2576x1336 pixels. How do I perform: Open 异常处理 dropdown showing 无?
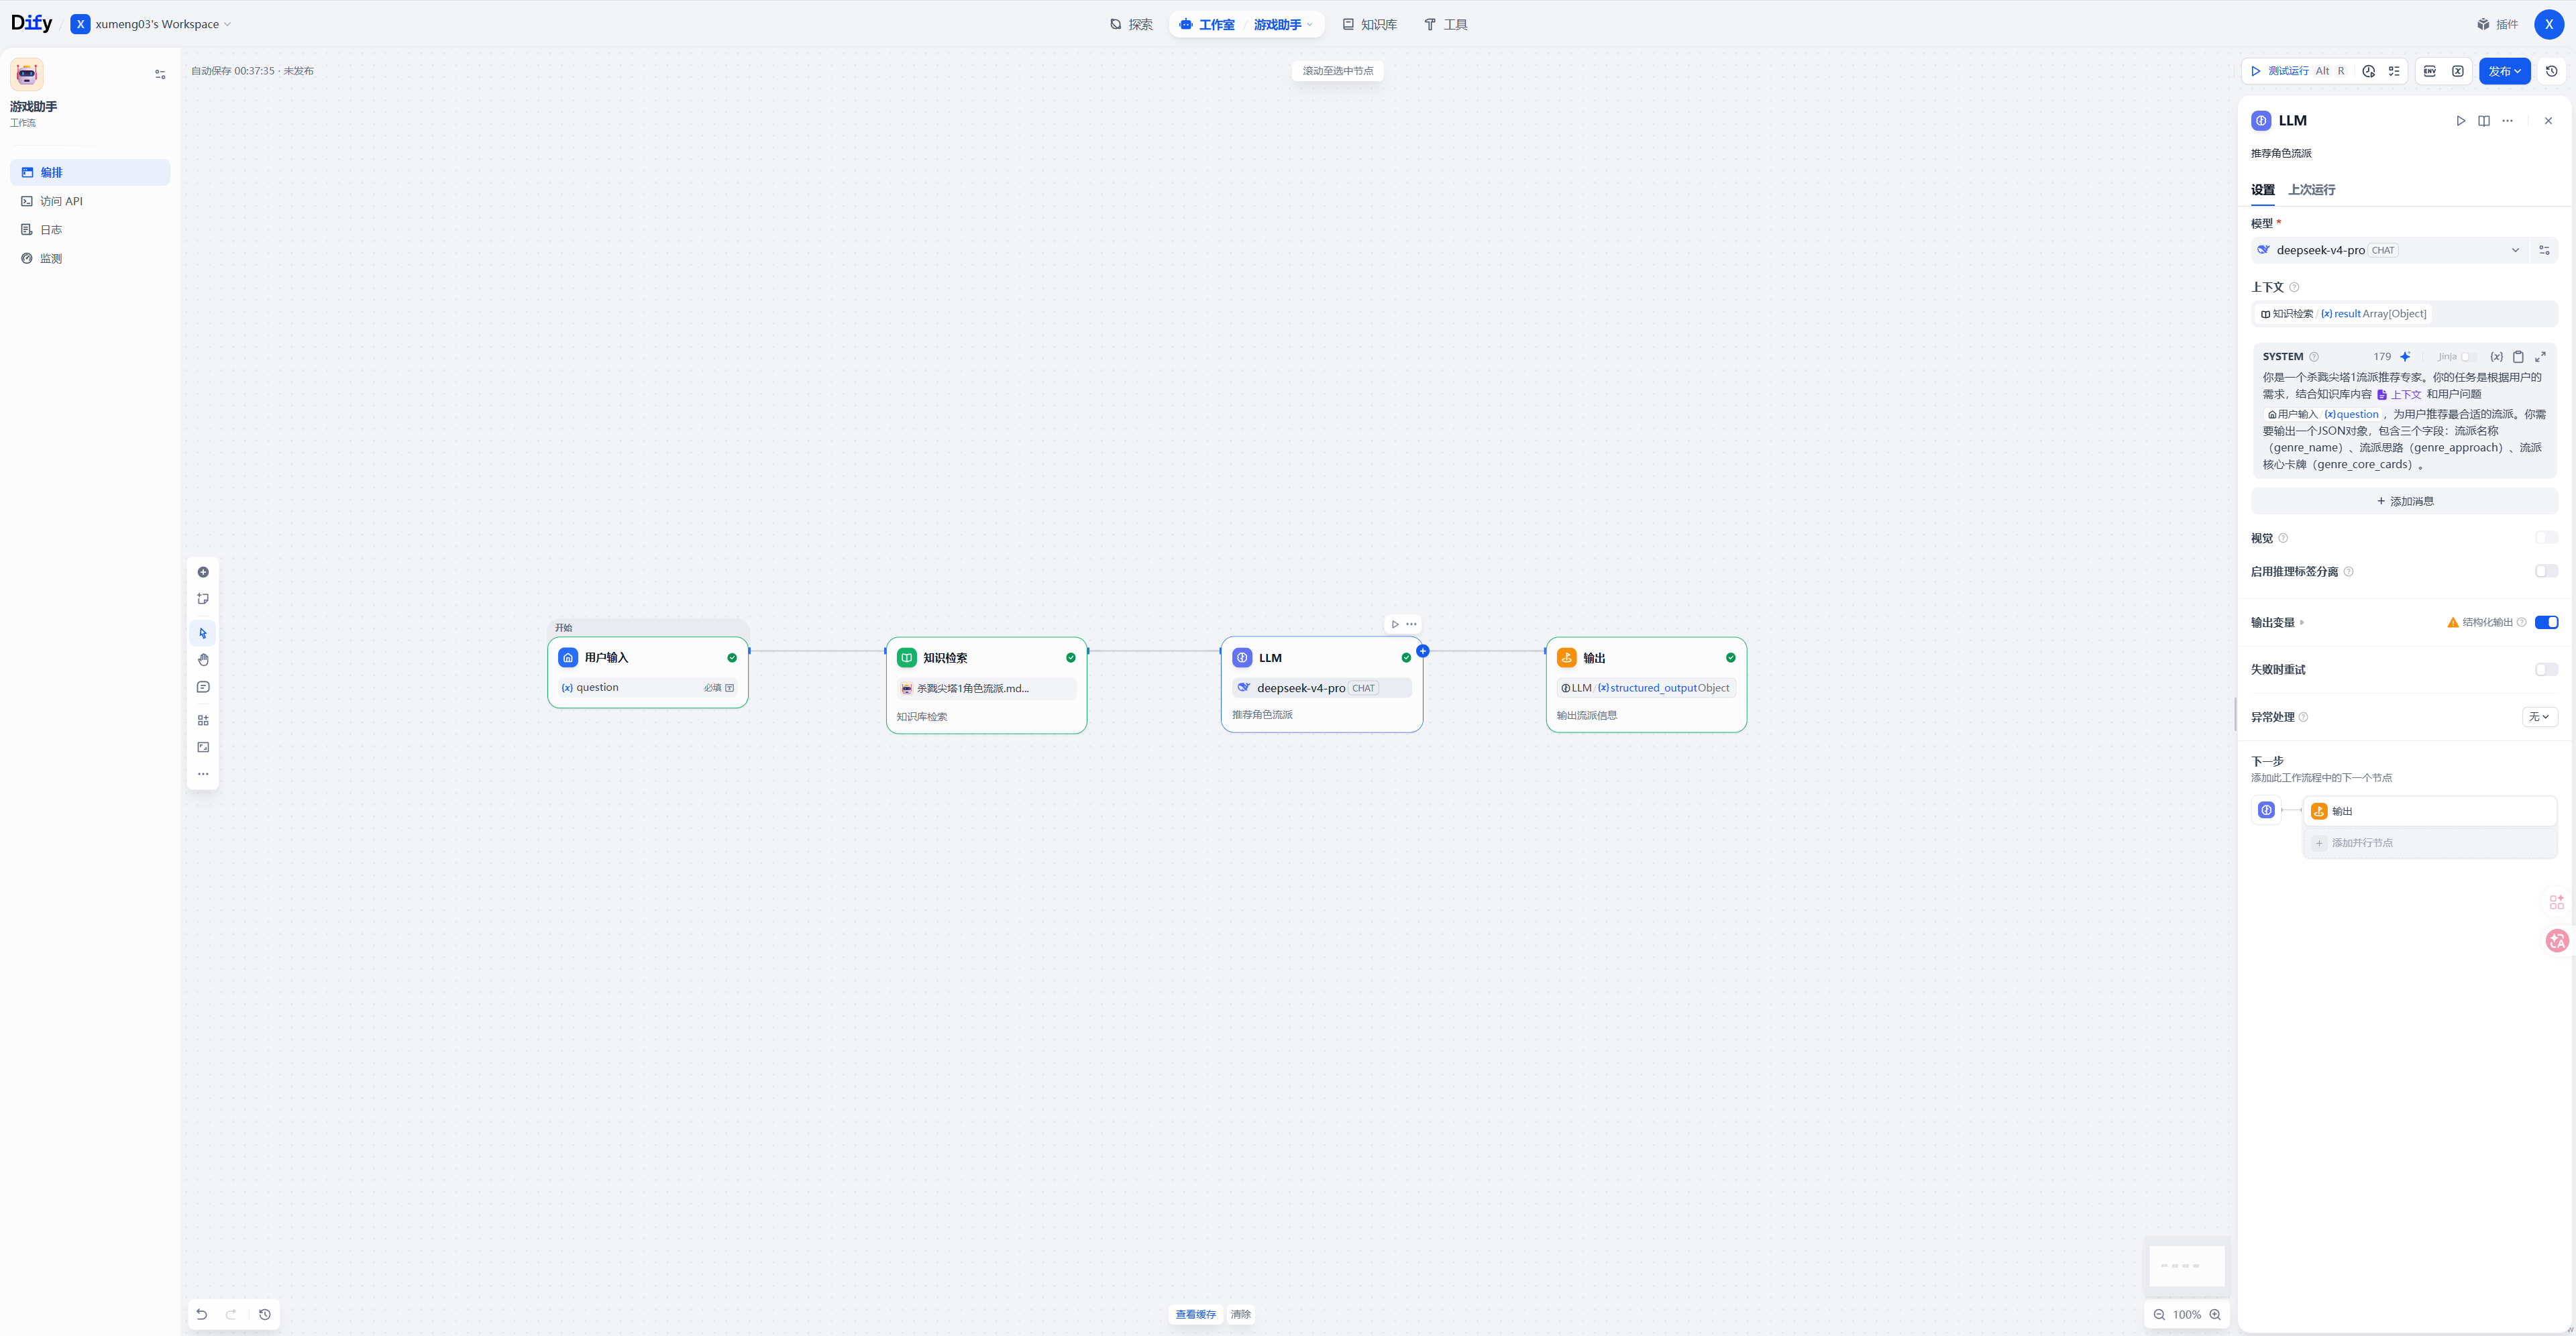[x=2539, y=717]
